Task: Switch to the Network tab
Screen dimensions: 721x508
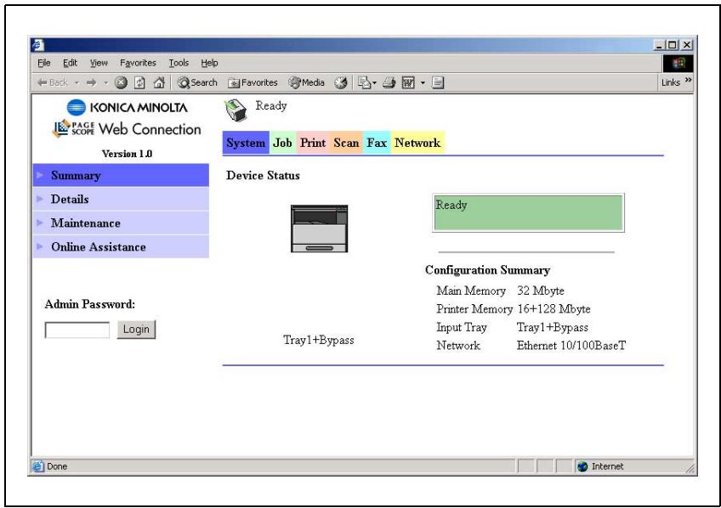Action: point(417,143)
